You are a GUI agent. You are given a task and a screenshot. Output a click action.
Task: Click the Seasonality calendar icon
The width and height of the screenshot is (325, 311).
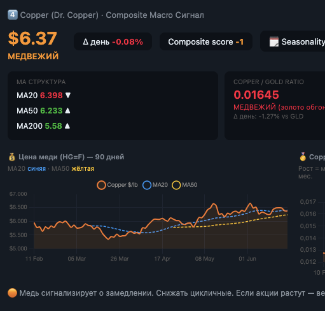tap(274, 41)
